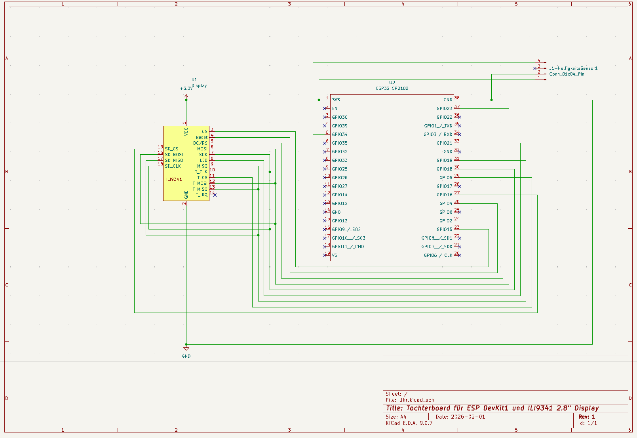The width and height of the screenshot is (637, 438).
Task: Select the no-connect X on the V5 pin
Action: click(x=325, y=255)
